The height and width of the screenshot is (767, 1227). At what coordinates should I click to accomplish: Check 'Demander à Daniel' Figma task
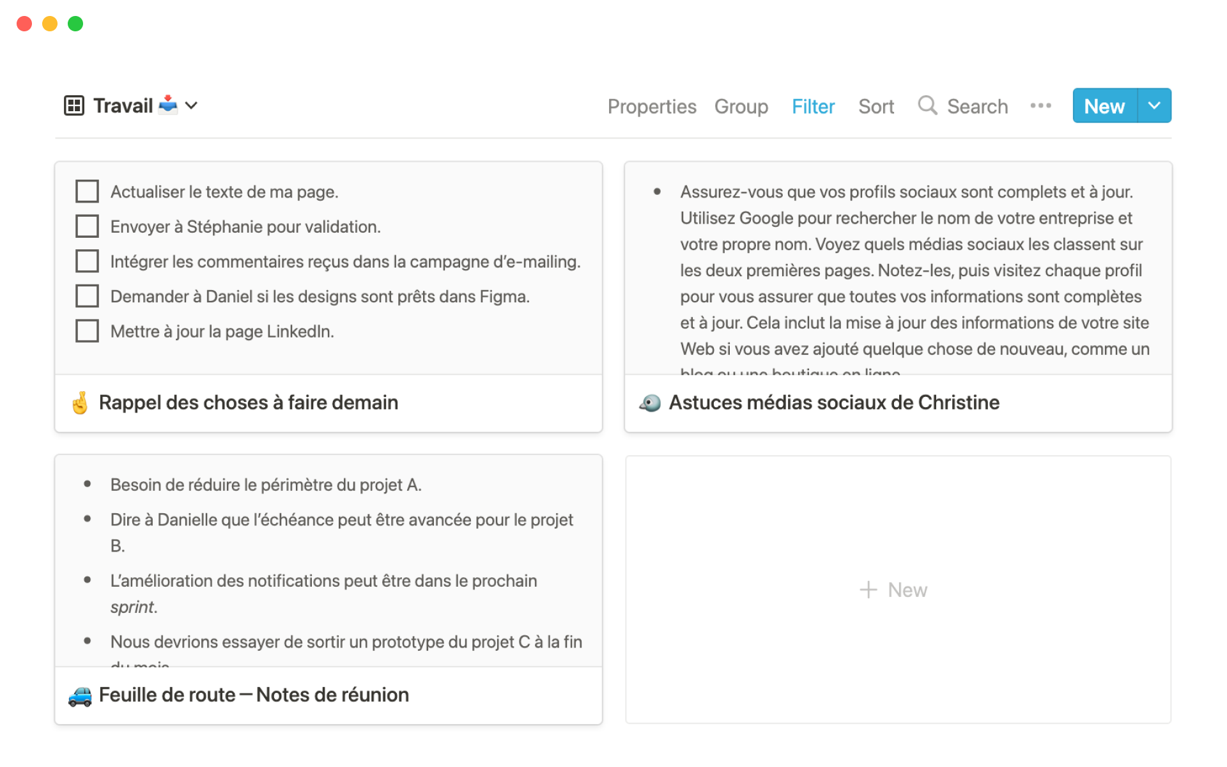coord(87,296)
